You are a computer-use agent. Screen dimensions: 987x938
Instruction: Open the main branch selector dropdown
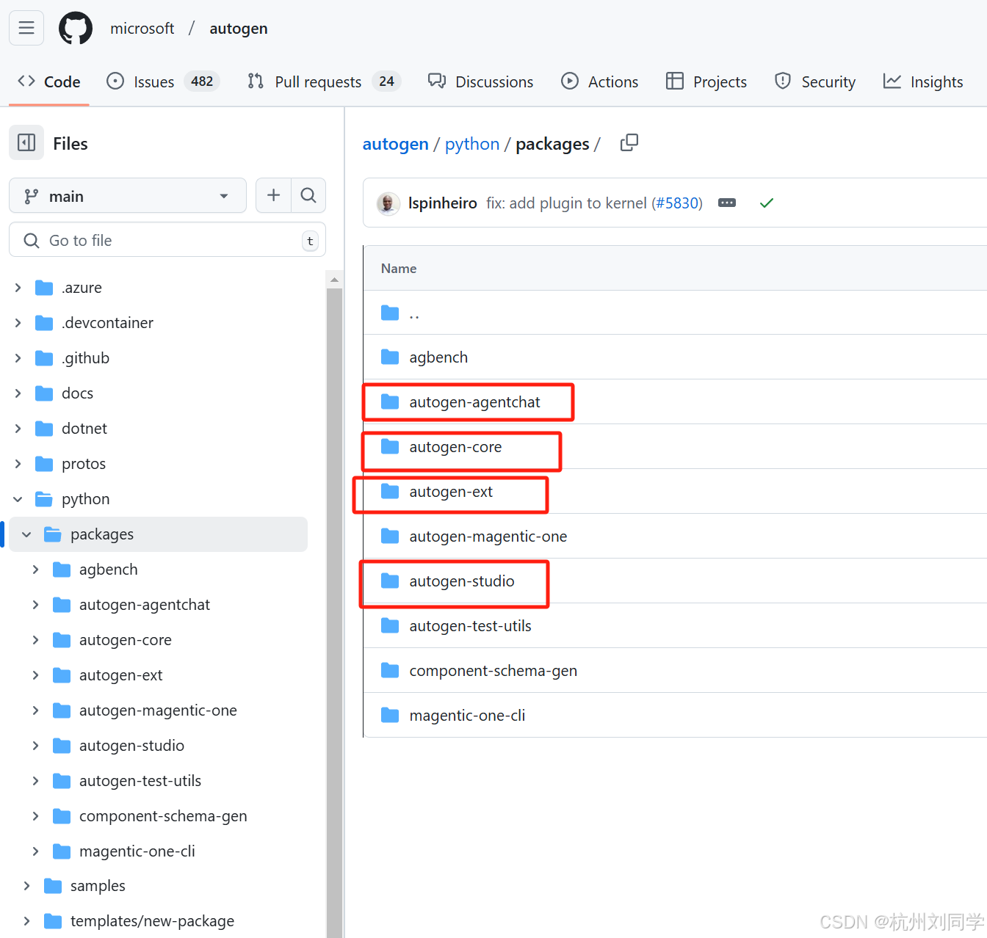[x=128, y=195]
